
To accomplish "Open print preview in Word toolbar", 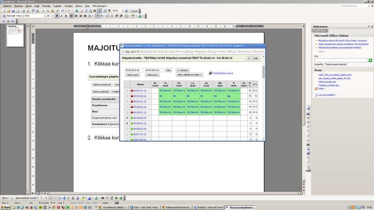I will [28, 11].
